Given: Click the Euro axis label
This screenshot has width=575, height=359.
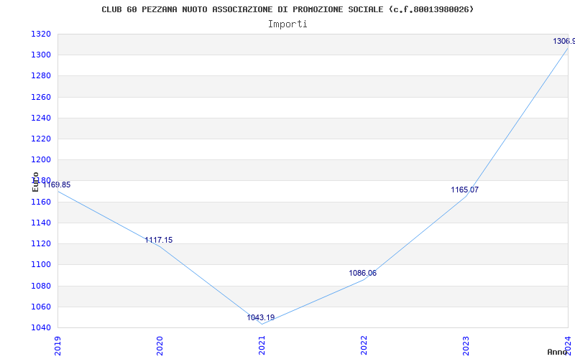Looking at the screenshot, I should coord(35,182).
